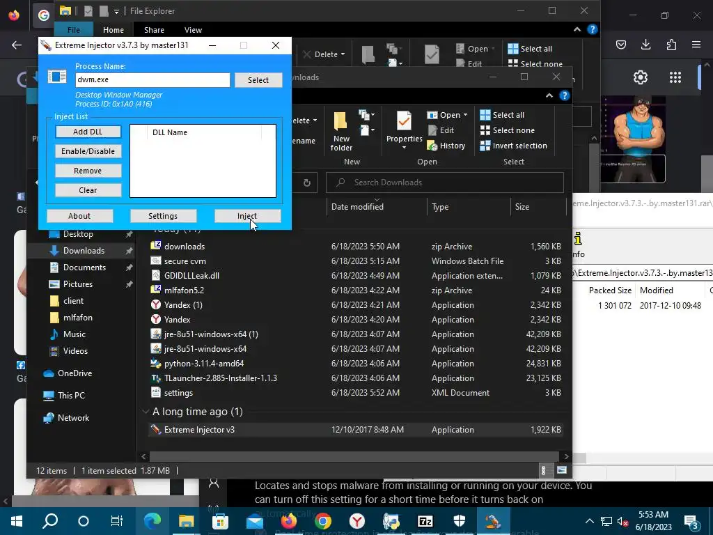The image size is (713, 535).
Task: Open Google Chrome from the taskbar
Action: pyautogui.click(x=322, y=521)
